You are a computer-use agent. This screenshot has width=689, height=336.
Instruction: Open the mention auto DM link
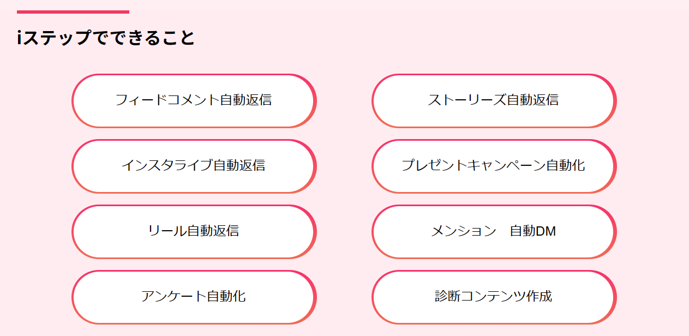[x=494, y=231]
